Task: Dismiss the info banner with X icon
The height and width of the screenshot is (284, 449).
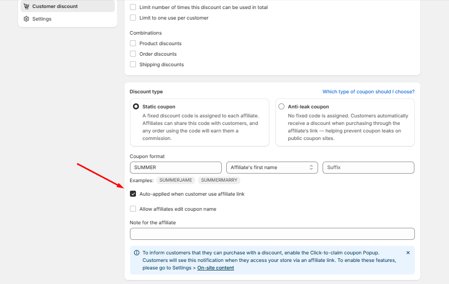Action: tap(408, 253)
